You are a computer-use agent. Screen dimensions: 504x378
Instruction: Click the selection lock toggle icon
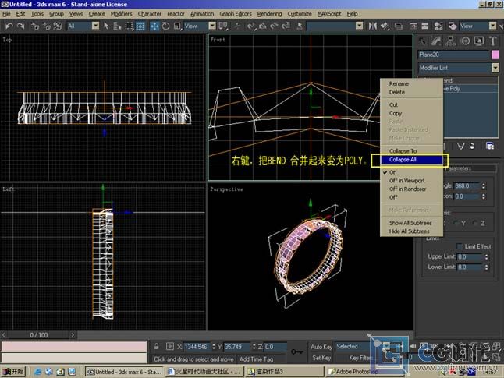click(x=156, y=347)
